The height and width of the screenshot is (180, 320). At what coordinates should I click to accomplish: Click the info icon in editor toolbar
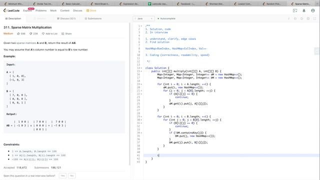tap(289, 18)
